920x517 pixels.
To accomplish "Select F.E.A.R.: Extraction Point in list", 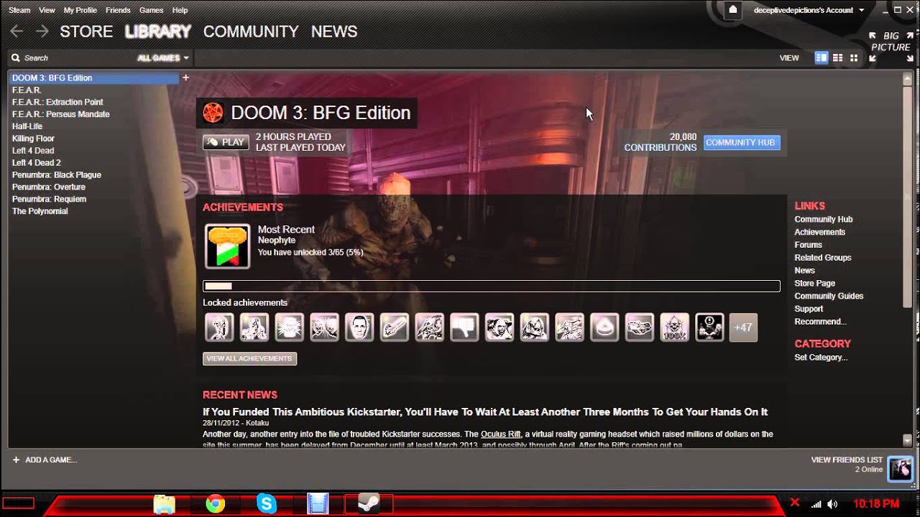I will click(57, 102).
